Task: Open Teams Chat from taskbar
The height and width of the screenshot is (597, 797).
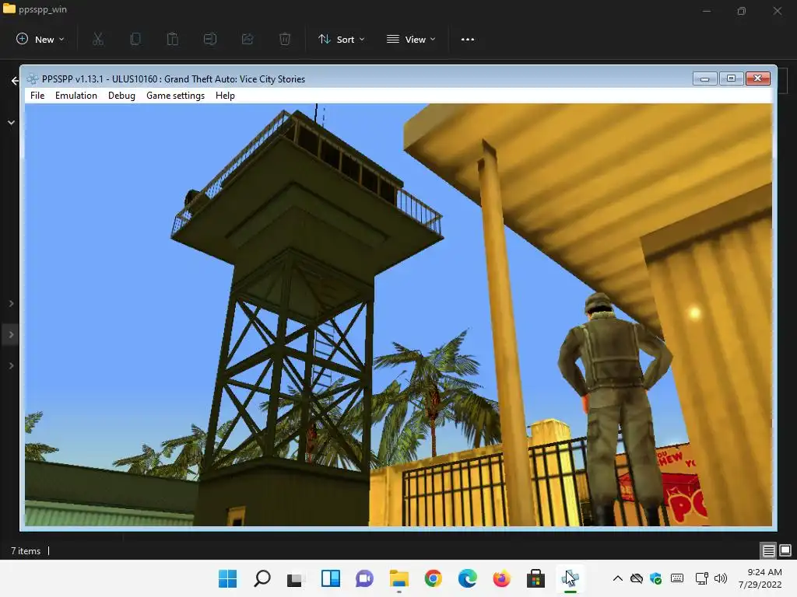Action: pyautogui.click(x=364, y=578)
